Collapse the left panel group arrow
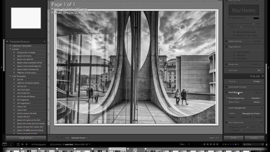Screen dimensions: 270x152 point(1,67)
